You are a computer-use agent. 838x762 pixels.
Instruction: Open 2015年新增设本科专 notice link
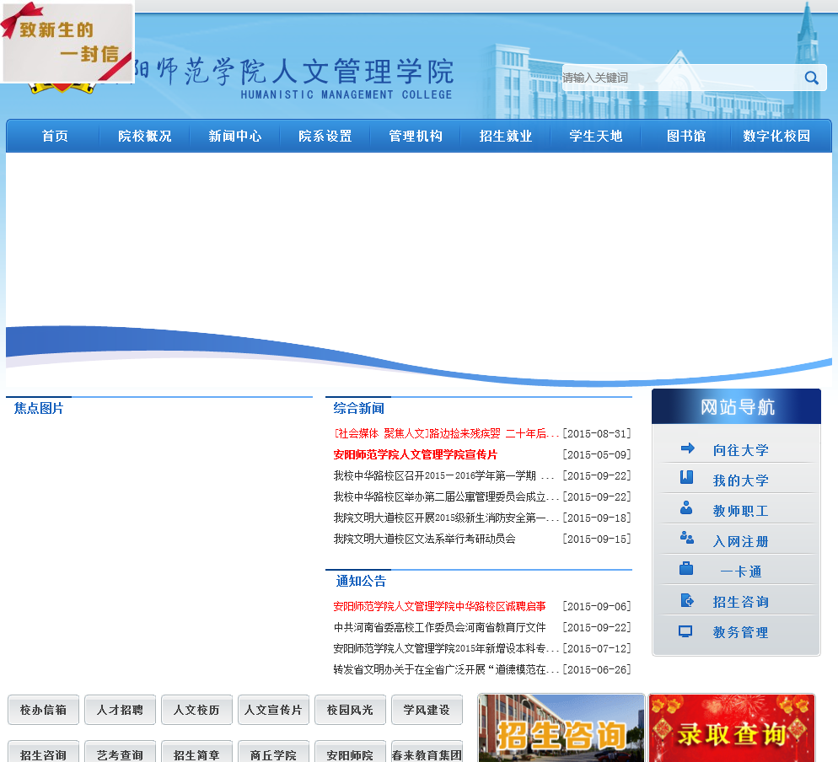click(x=446, y=649)
